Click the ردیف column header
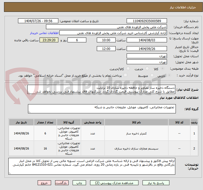The height and width of the screenshot is (190, 203). [194, 122]
